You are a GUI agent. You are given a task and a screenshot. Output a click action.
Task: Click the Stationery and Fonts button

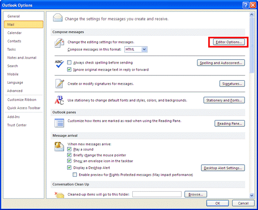(x=224, y=100)
